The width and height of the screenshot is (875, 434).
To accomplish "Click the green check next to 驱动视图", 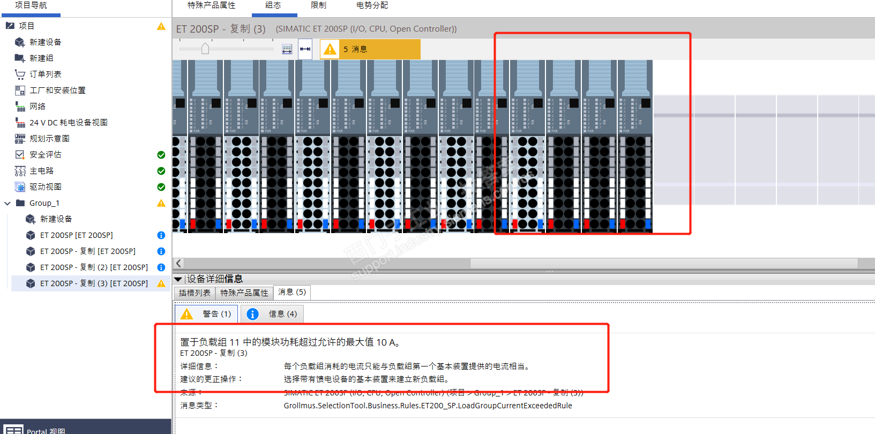I will (161, 187).
